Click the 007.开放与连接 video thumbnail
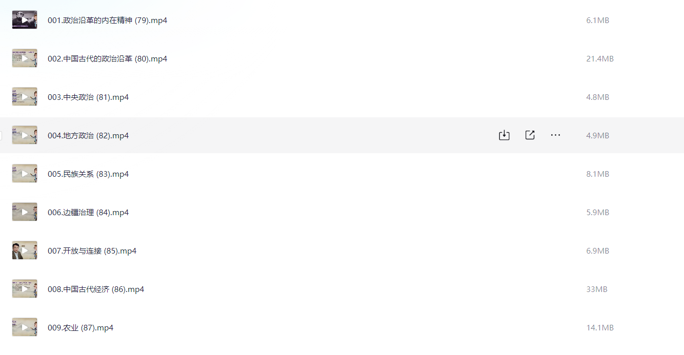 [x=25, y=250]
